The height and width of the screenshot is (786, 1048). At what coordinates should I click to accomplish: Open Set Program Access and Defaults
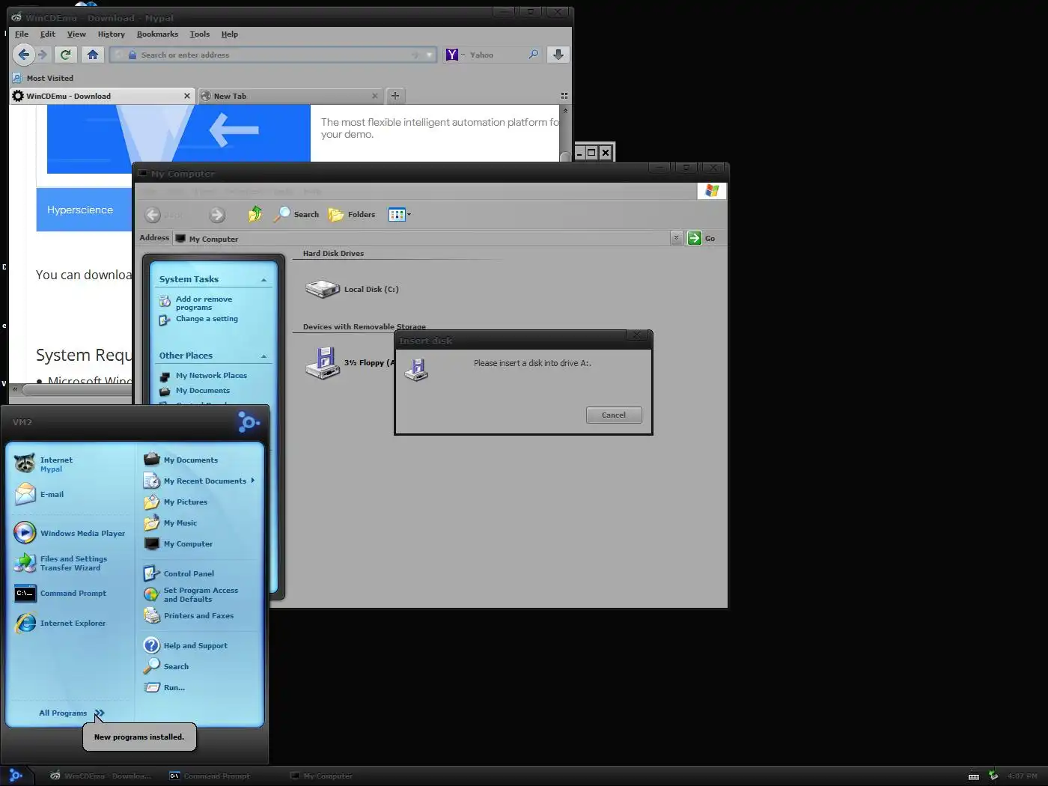199,594
